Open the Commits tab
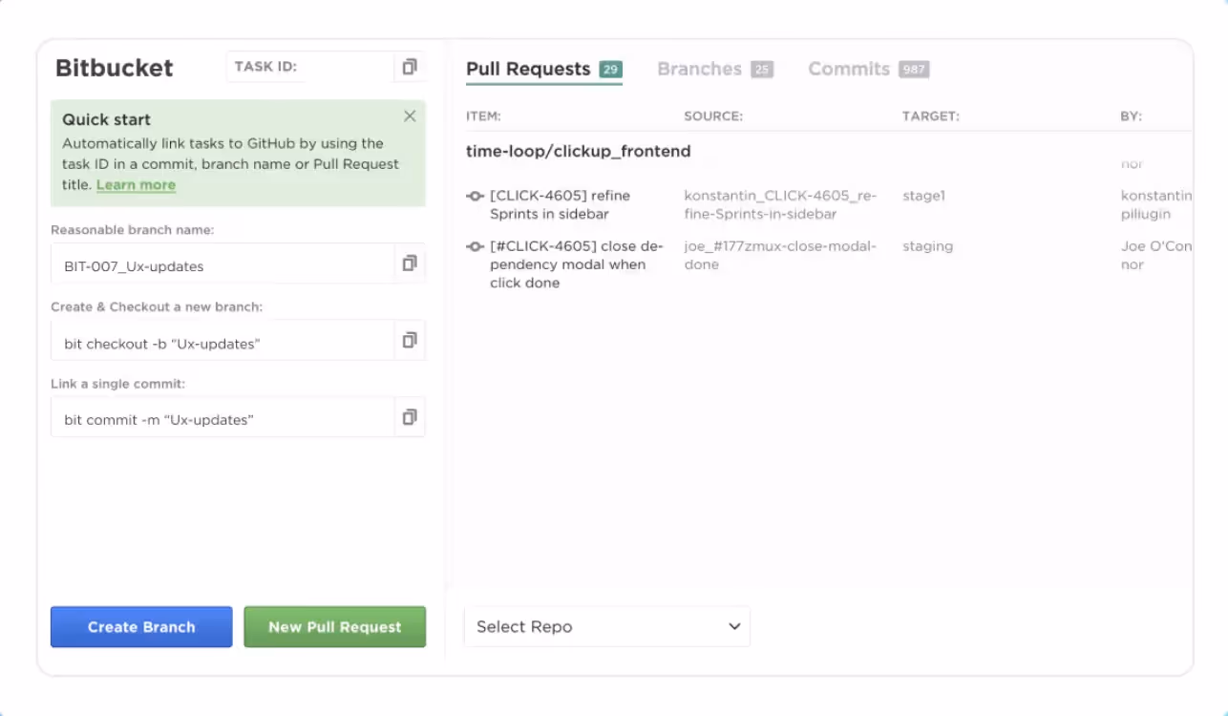This screenshot has height=716, width=1228. pos(849,69)
